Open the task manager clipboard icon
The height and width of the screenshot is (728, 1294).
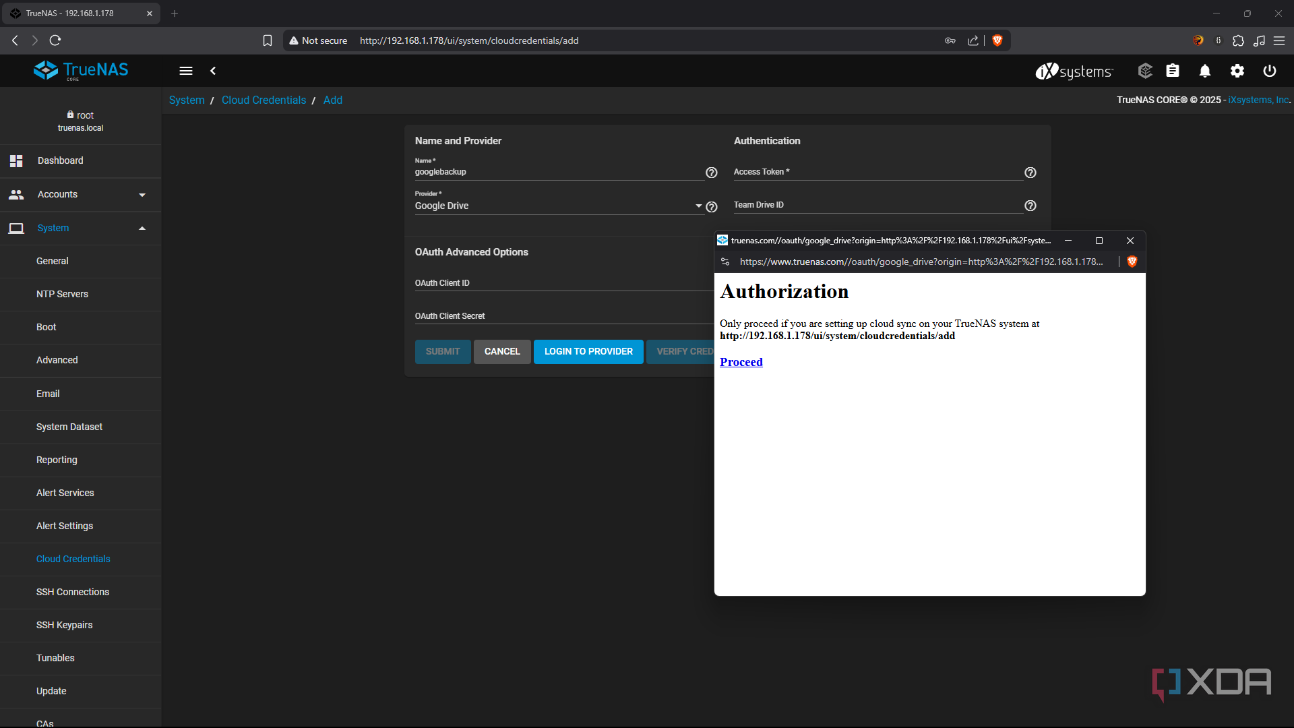tap(1173, 71)
